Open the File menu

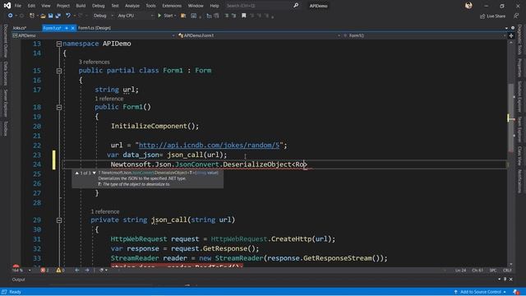(x=18, y=6)
